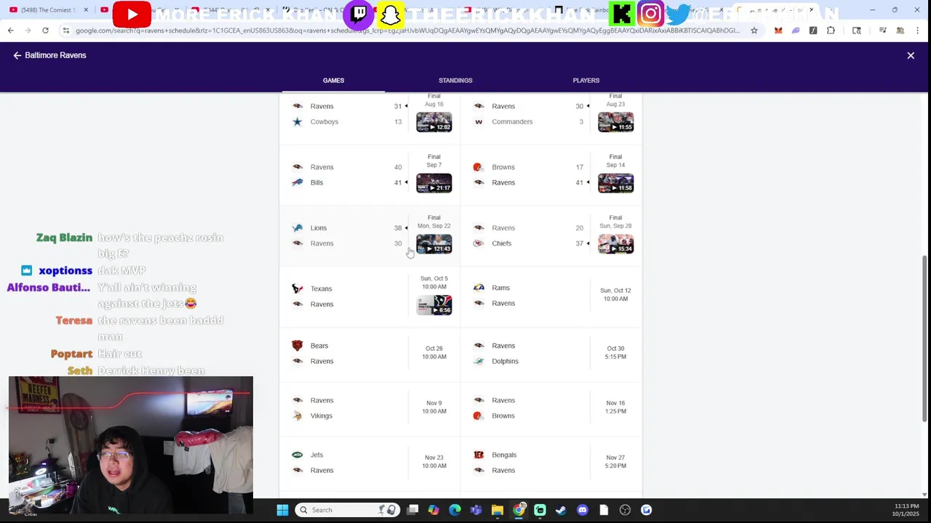
Task: Open the taskbar clock showing 11:13 PM
Action: click(906, 510)
